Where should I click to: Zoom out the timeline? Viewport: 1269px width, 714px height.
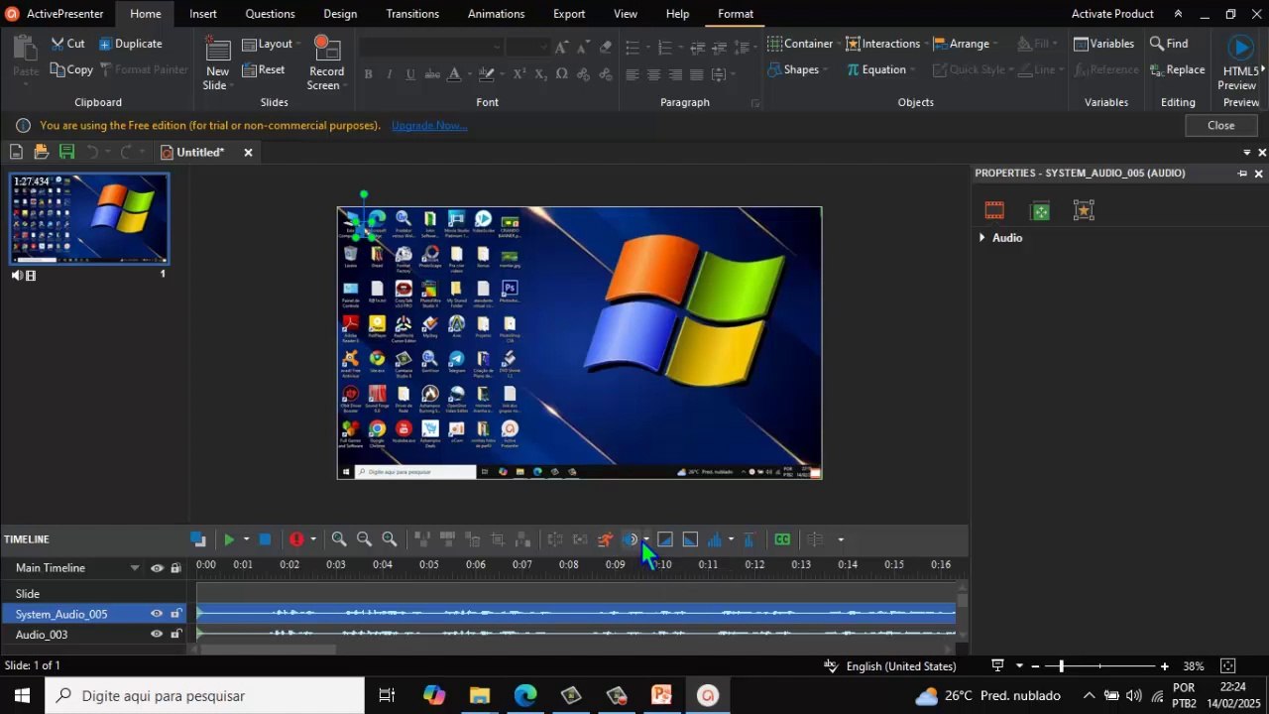pyautogui.click(x=364, y=539)
